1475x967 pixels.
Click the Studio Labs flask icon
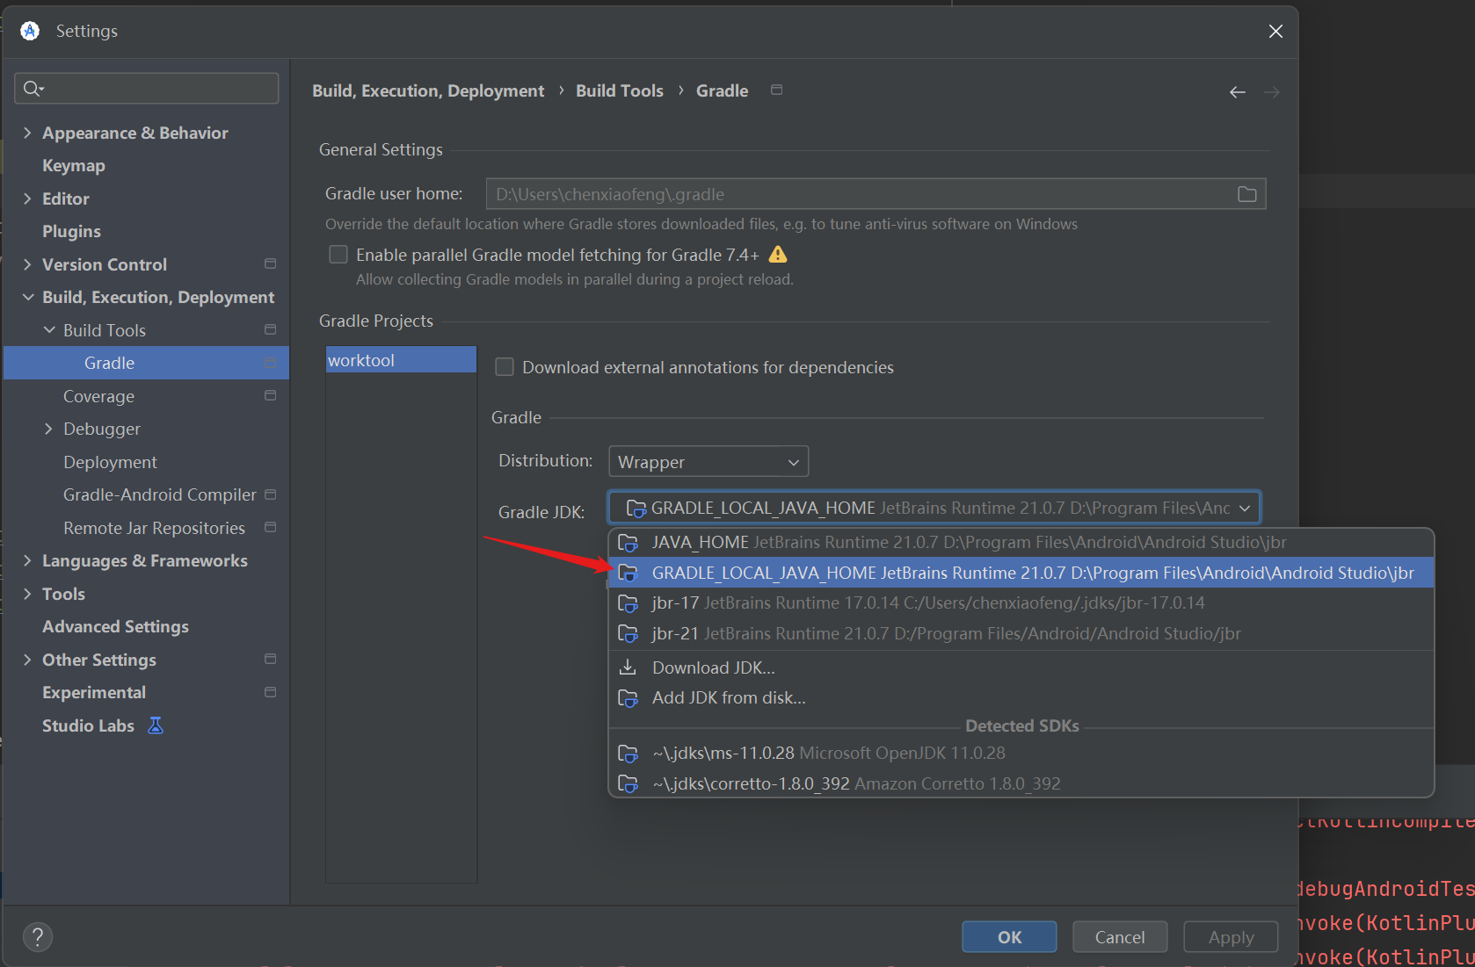click(156, 725)
